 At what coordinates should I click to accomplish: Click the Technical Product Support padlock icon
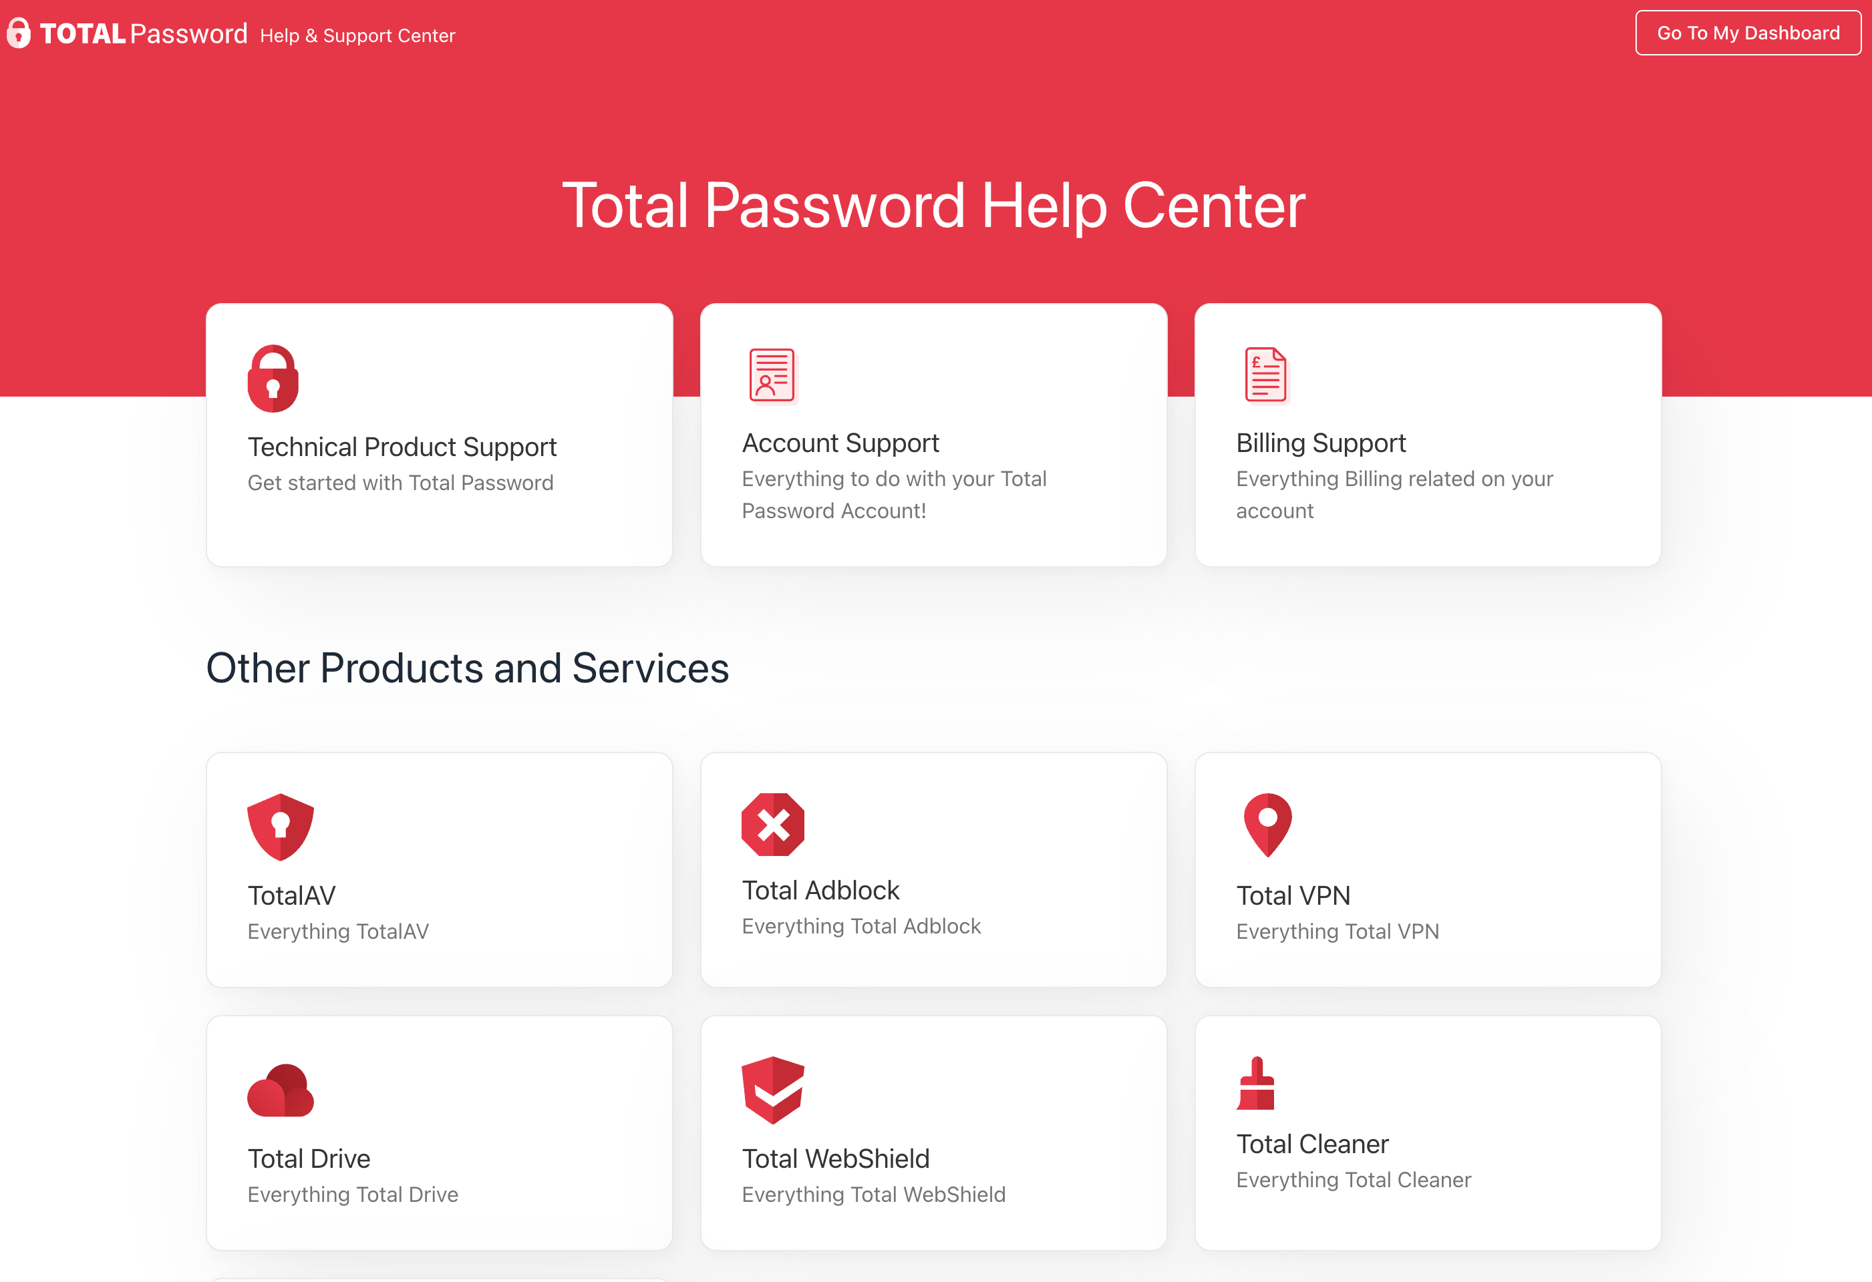point(273,379)
